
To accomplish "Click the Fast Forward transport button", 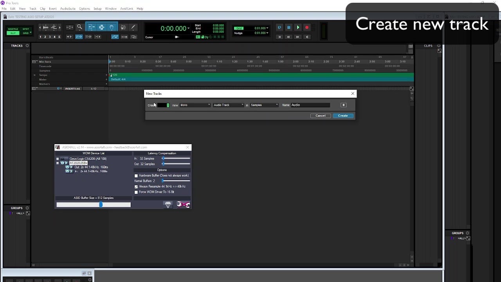I will point(297,37).
